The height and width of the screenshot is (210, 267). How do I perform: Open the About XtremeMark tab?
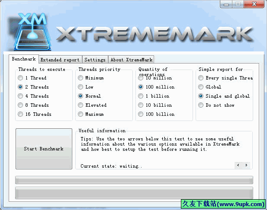click(132, 60)
